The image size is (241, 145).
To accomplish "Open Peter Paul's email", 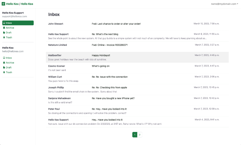I will pos(137,111).
